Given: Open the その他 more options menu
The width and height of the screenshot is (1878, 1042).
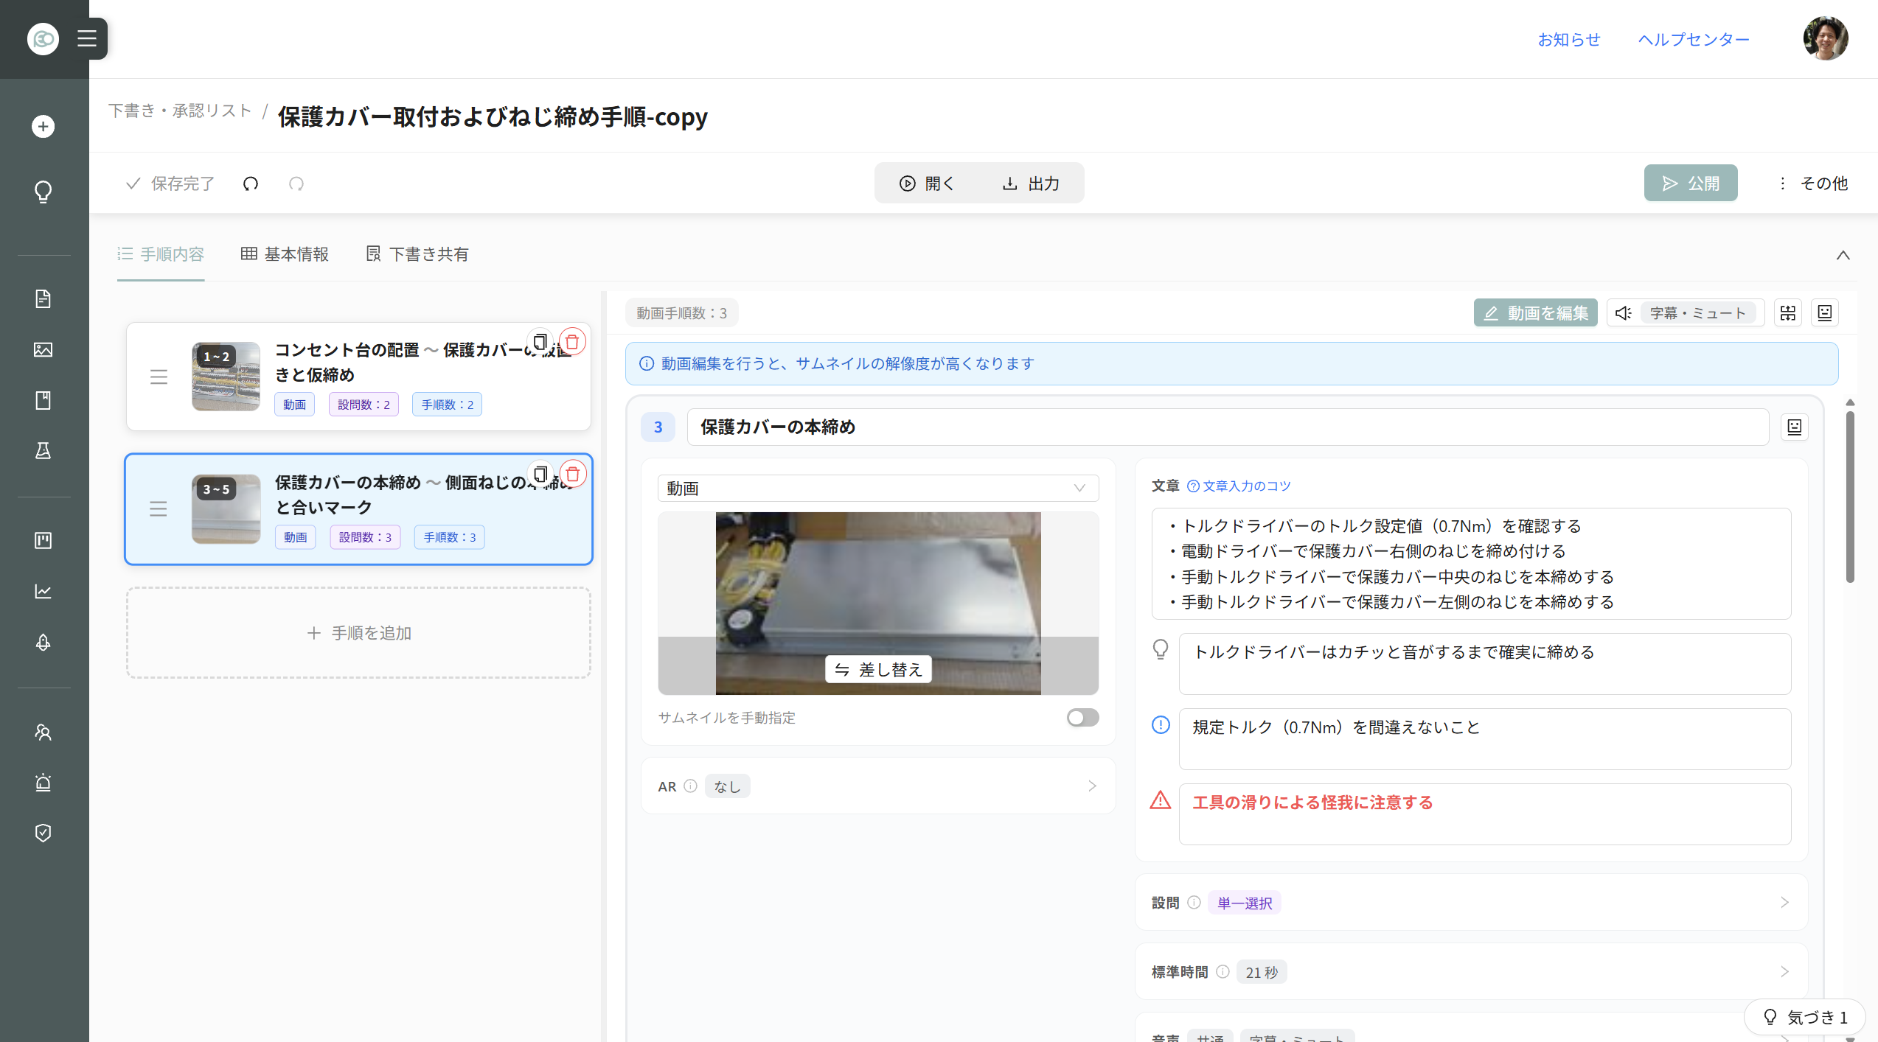Looking at the screenshot, I should coord(1814,183).
